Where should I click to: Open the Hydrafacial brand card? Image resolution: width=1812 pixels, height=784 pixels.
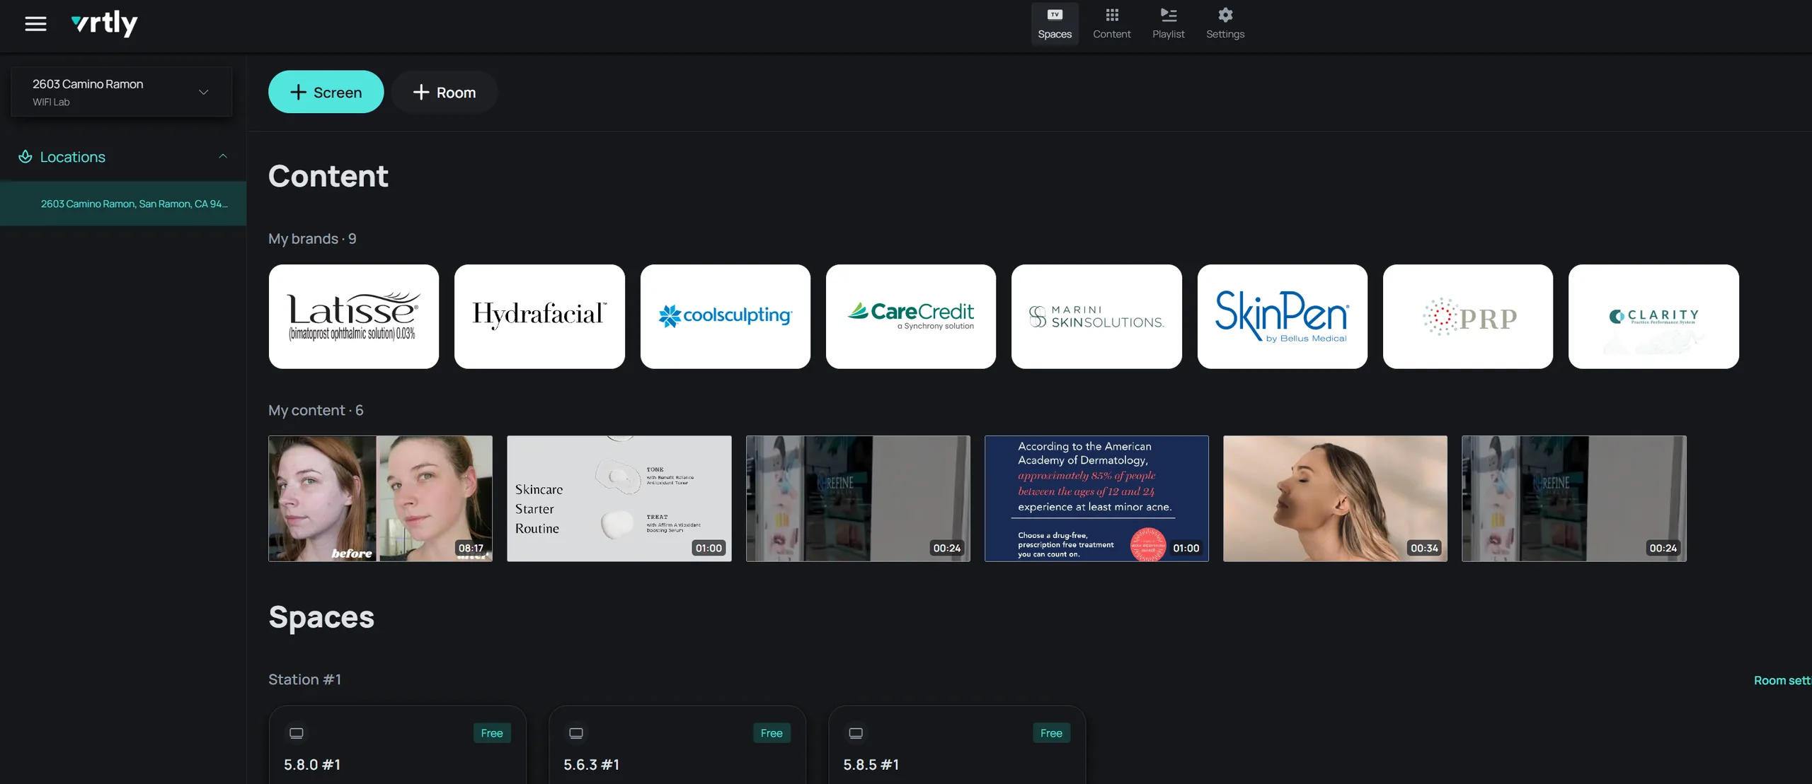coord(539,316)
